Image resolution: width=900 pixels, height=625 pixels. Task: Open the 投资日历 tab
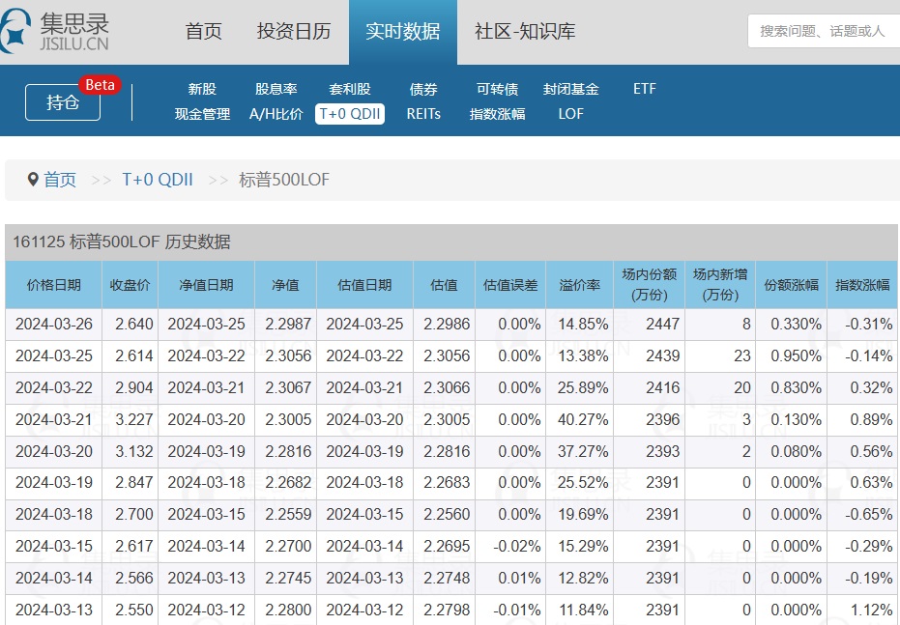(294, 31)
